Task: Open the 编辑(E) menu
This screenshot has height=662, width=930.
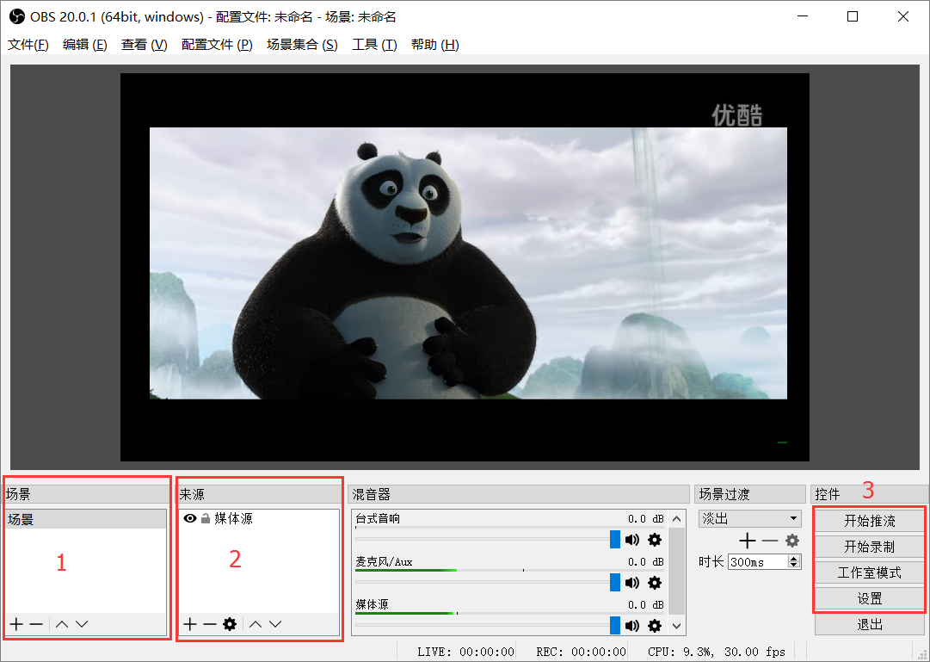Action: click(85, 45)
